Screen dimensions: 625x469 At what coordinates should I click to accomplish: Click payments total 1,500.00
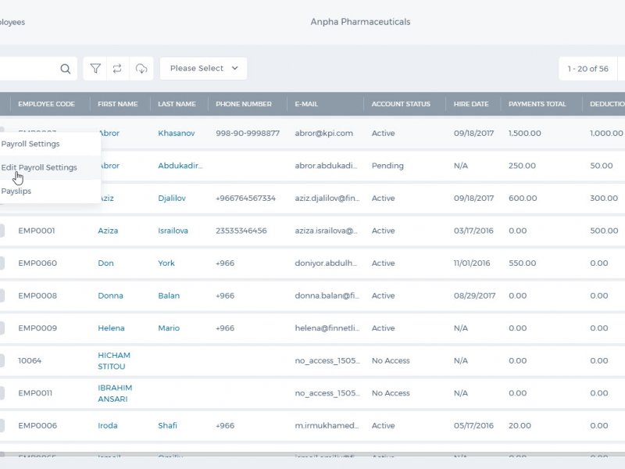524,133
